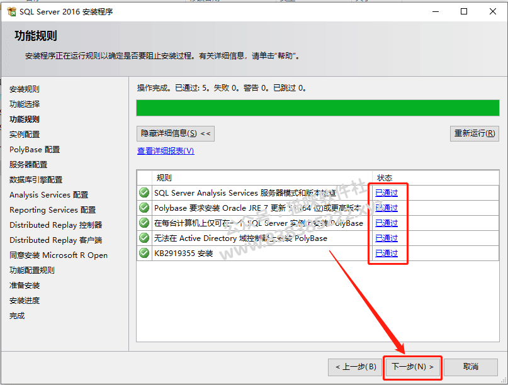Select PolyBase 配置 step in sidebar
The height and width of the screenshot is (385, 508).
pyautogui.click(x=35, y=150)
